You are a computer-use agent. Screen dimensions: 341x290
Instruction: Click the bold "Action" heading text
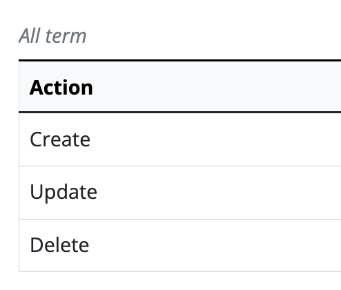61,88
